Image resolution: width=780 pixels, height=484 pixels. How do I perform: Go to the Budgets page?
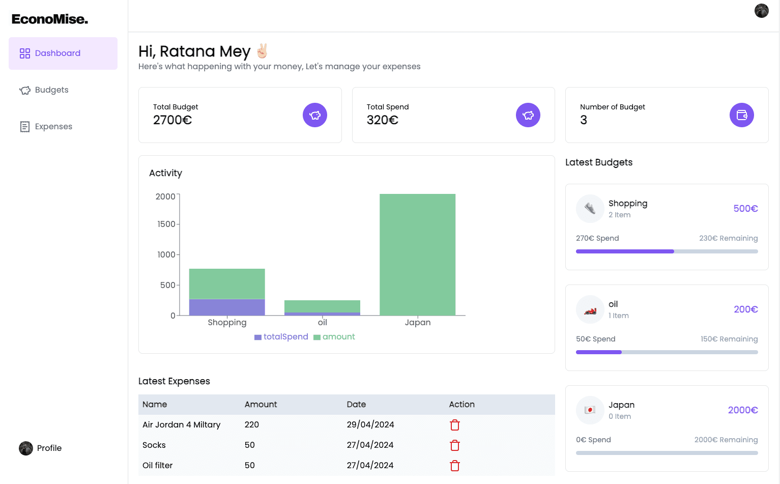[x=63, y=90]
